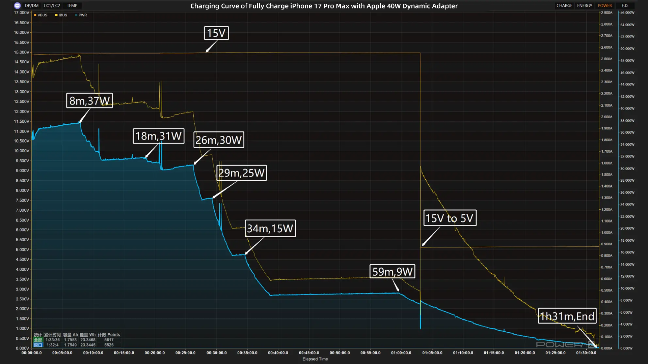Image resolution: width=648 pixels, height=364 pixels.
Task: Open the E.D. view tab
Action: click(x=625, y=6)
